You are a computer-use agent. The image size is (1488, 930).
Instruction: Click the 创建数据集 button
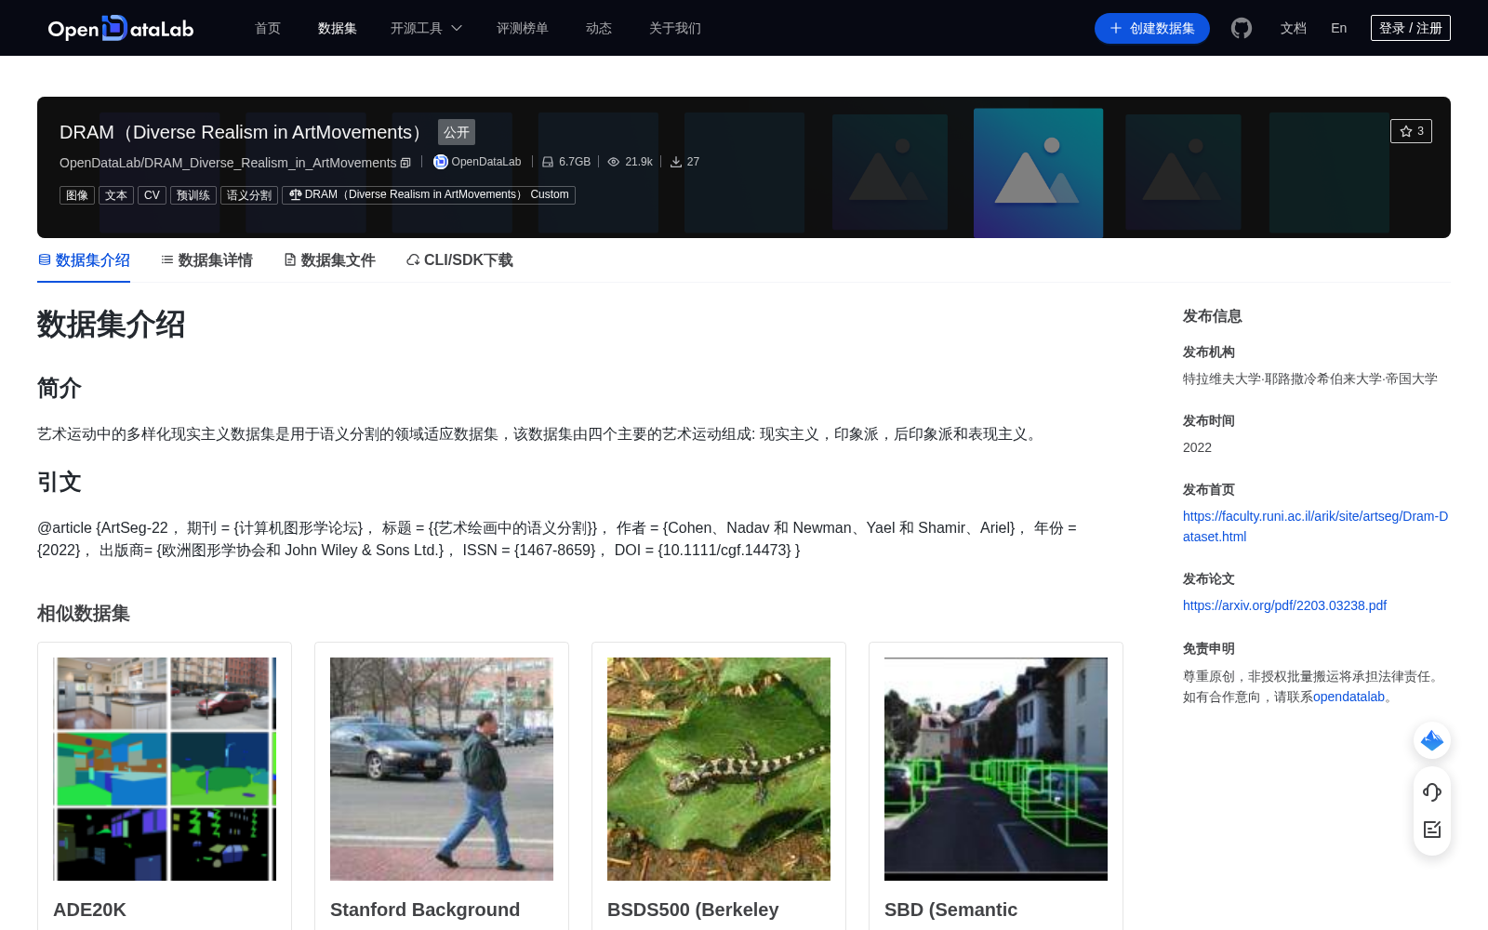point(1152,28)
